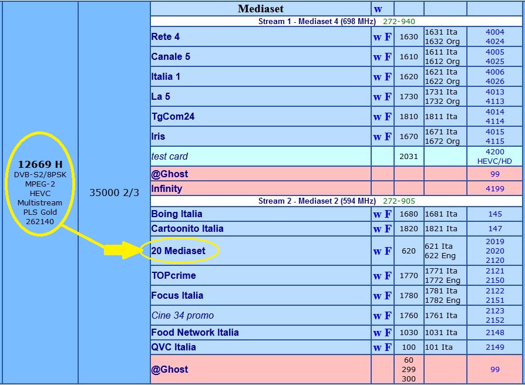Open the La 5 channel link
The width and height of the screenshot is (525, 385).
pyautogui.click(x=161, y=97)
